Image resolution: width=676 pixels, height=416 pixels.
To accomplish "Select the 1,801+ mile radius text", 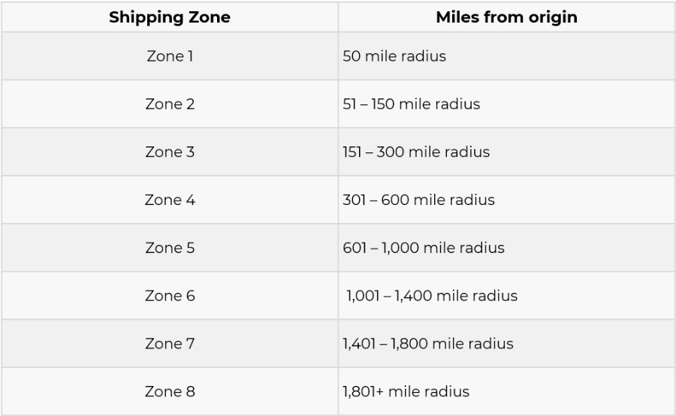I will [406, 392].
